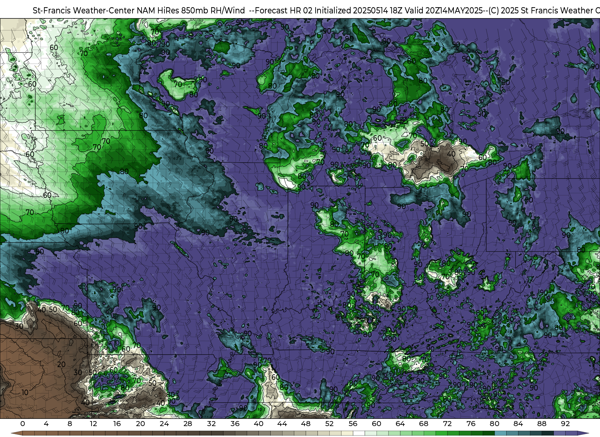600x437 pixels.
Task: Click the "88" label on the color bar scale
Action: (x=542, y=424)
